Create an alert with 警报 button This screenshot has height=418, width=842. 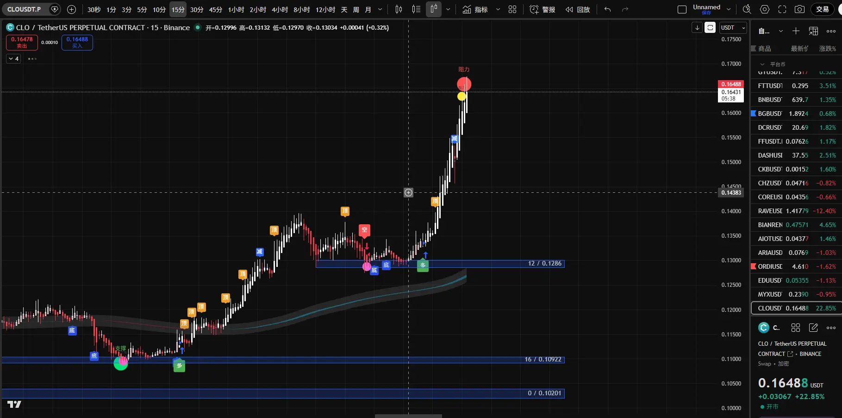click(543, 9)
